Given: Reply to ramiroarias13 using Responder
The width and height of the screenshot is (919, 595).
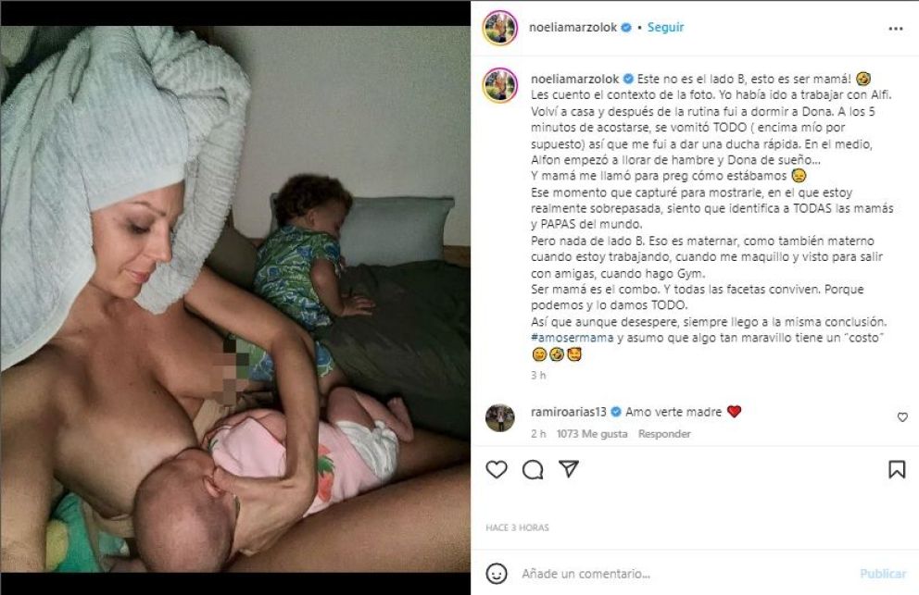Looking at the screenshot, I should point(664,434).
